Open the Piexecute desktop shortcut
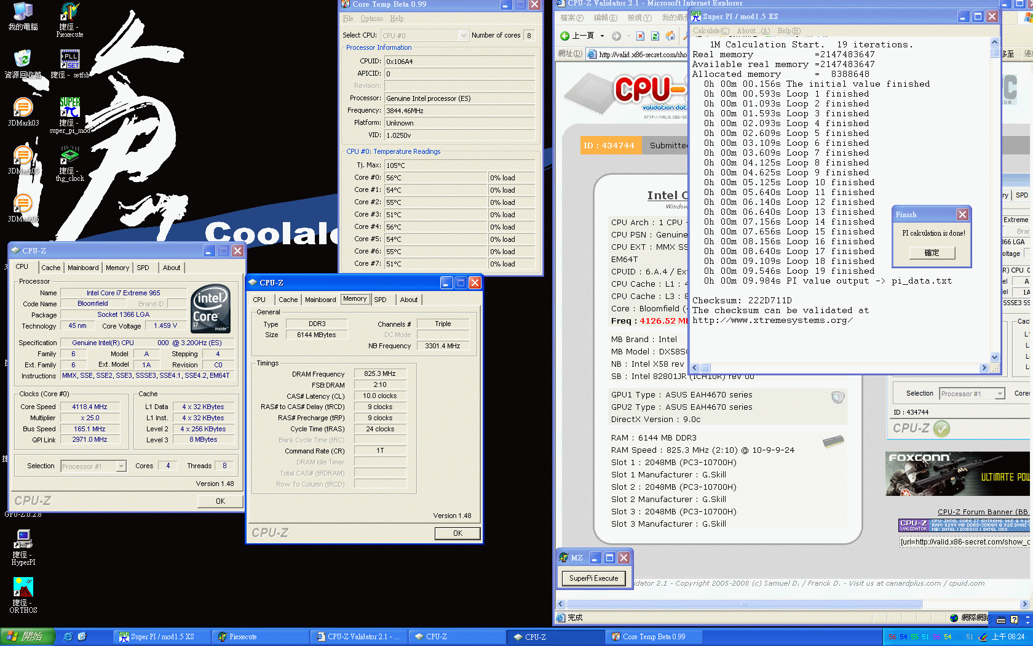The height and width of the screenshot is (646, 1033). 69,20
